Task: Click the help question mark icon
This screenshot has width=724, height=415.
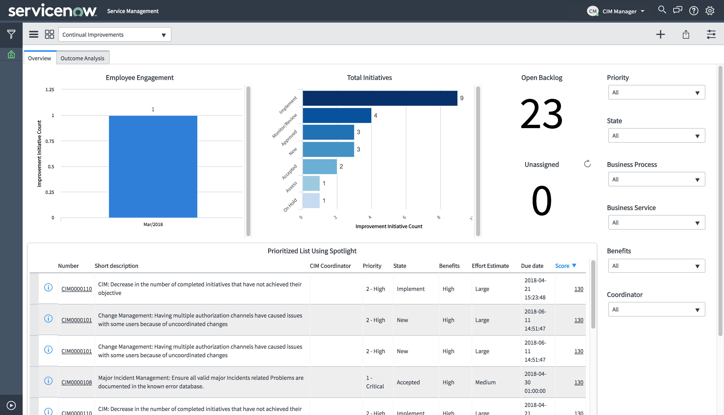Action: [694, 10]
